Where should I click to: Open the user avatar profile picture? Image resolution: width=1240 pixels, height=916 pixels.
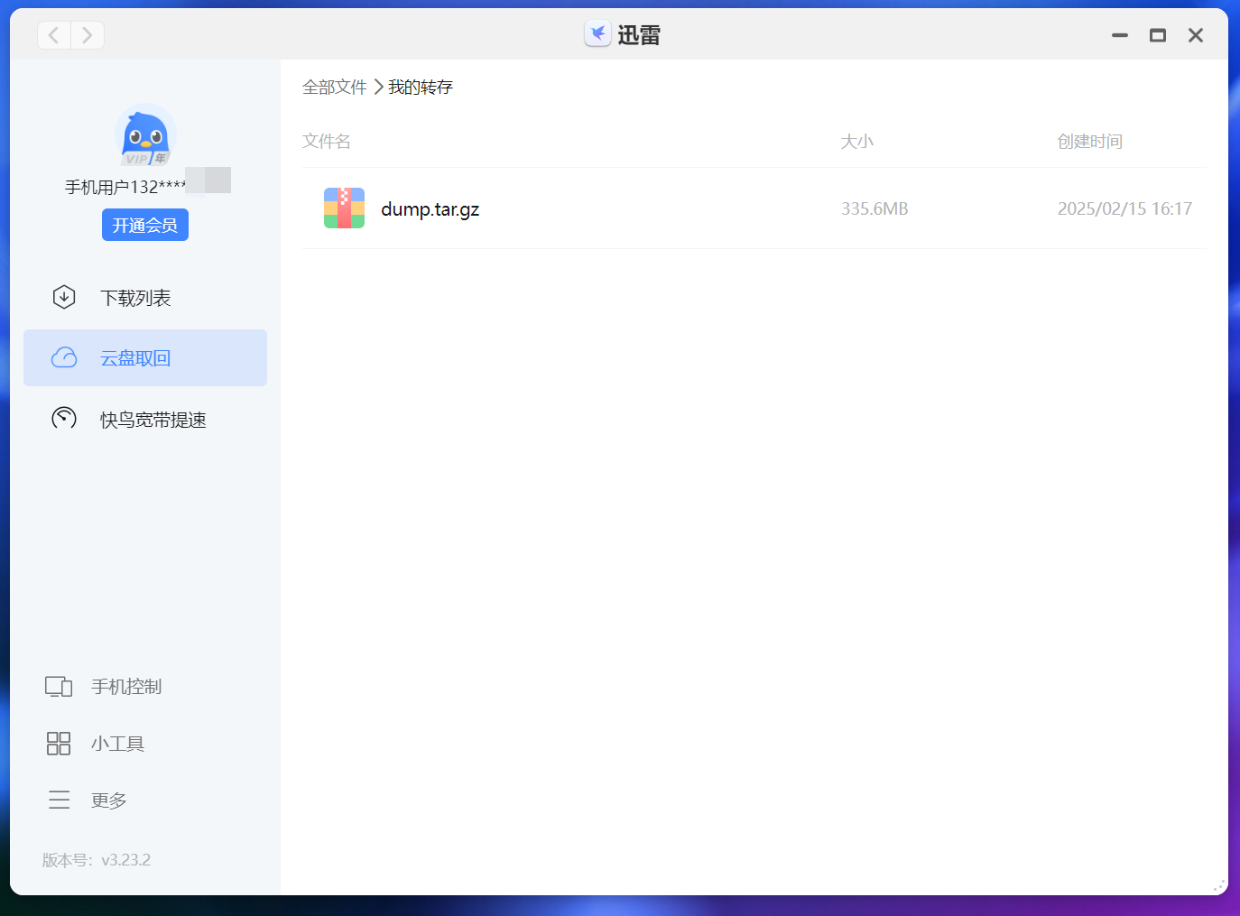pyautogui.click(x=145, y=134)
